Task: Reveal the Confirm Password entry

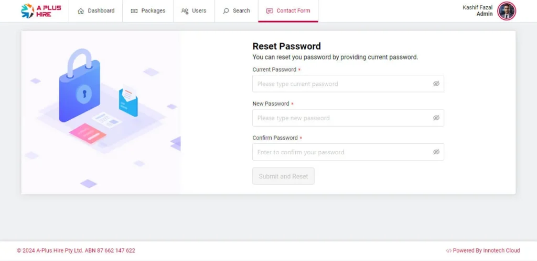Action: click(x=436, y=152)
